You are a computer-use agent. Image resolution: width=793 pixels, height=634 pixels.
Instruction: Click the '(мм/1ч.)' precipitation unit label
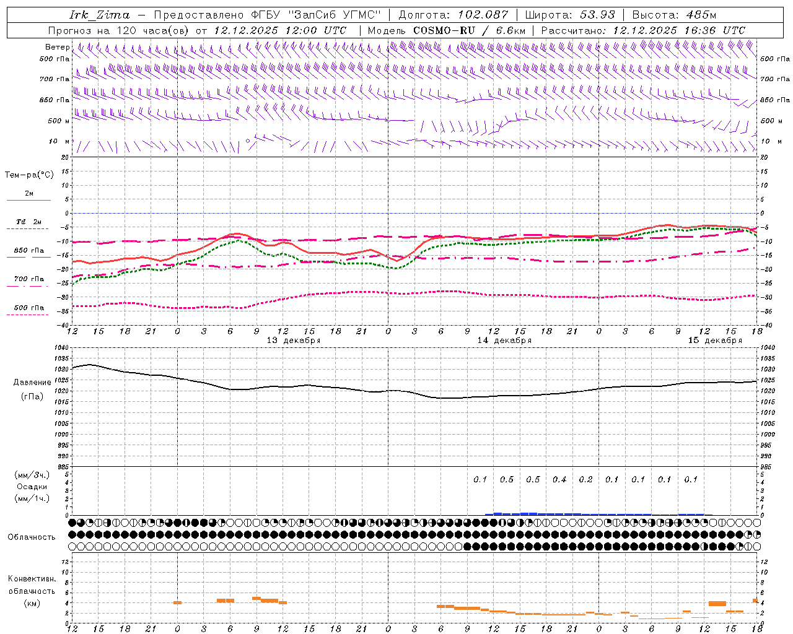32,498
